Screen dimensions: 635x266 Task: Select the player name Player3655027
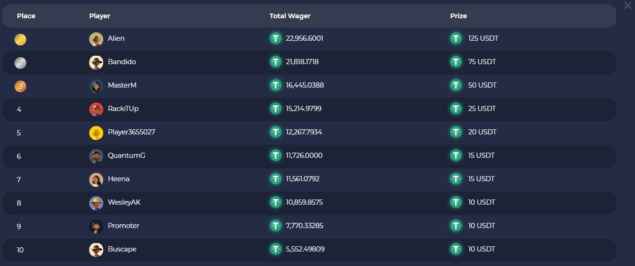(131, 132)
